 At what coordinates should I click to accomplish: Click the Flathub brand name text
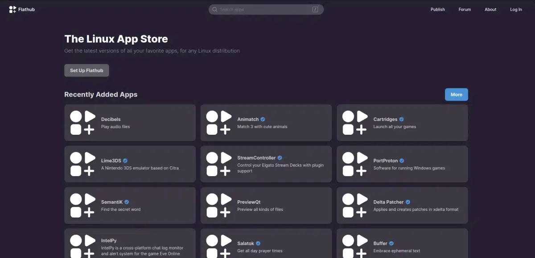(26, 9)
